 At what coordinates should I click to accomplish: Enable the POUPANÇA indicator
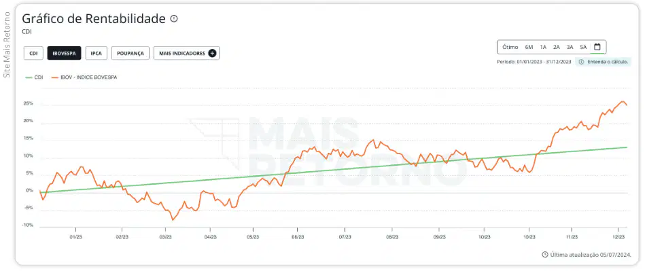tap(130, 53)
